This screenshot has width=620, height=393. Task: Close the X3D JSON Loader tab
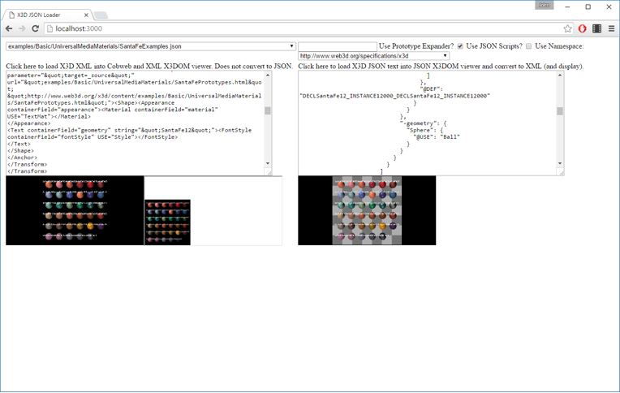coord(86,15)
